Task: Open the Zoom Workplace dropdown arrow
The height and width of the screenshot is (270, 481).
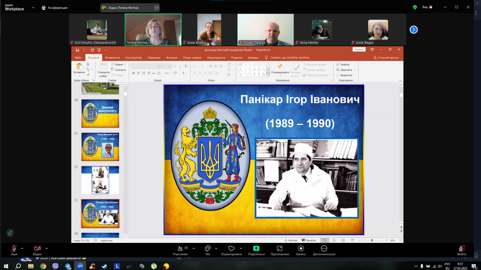Action: [x=33, y=8]
